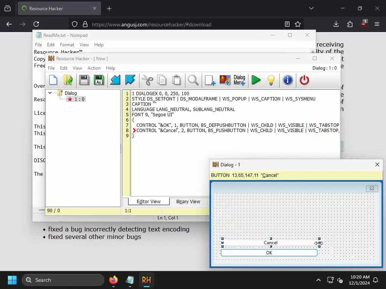Click the Firefox back arrow
Screen dimensions: 386x289
(x=9, y=24)
